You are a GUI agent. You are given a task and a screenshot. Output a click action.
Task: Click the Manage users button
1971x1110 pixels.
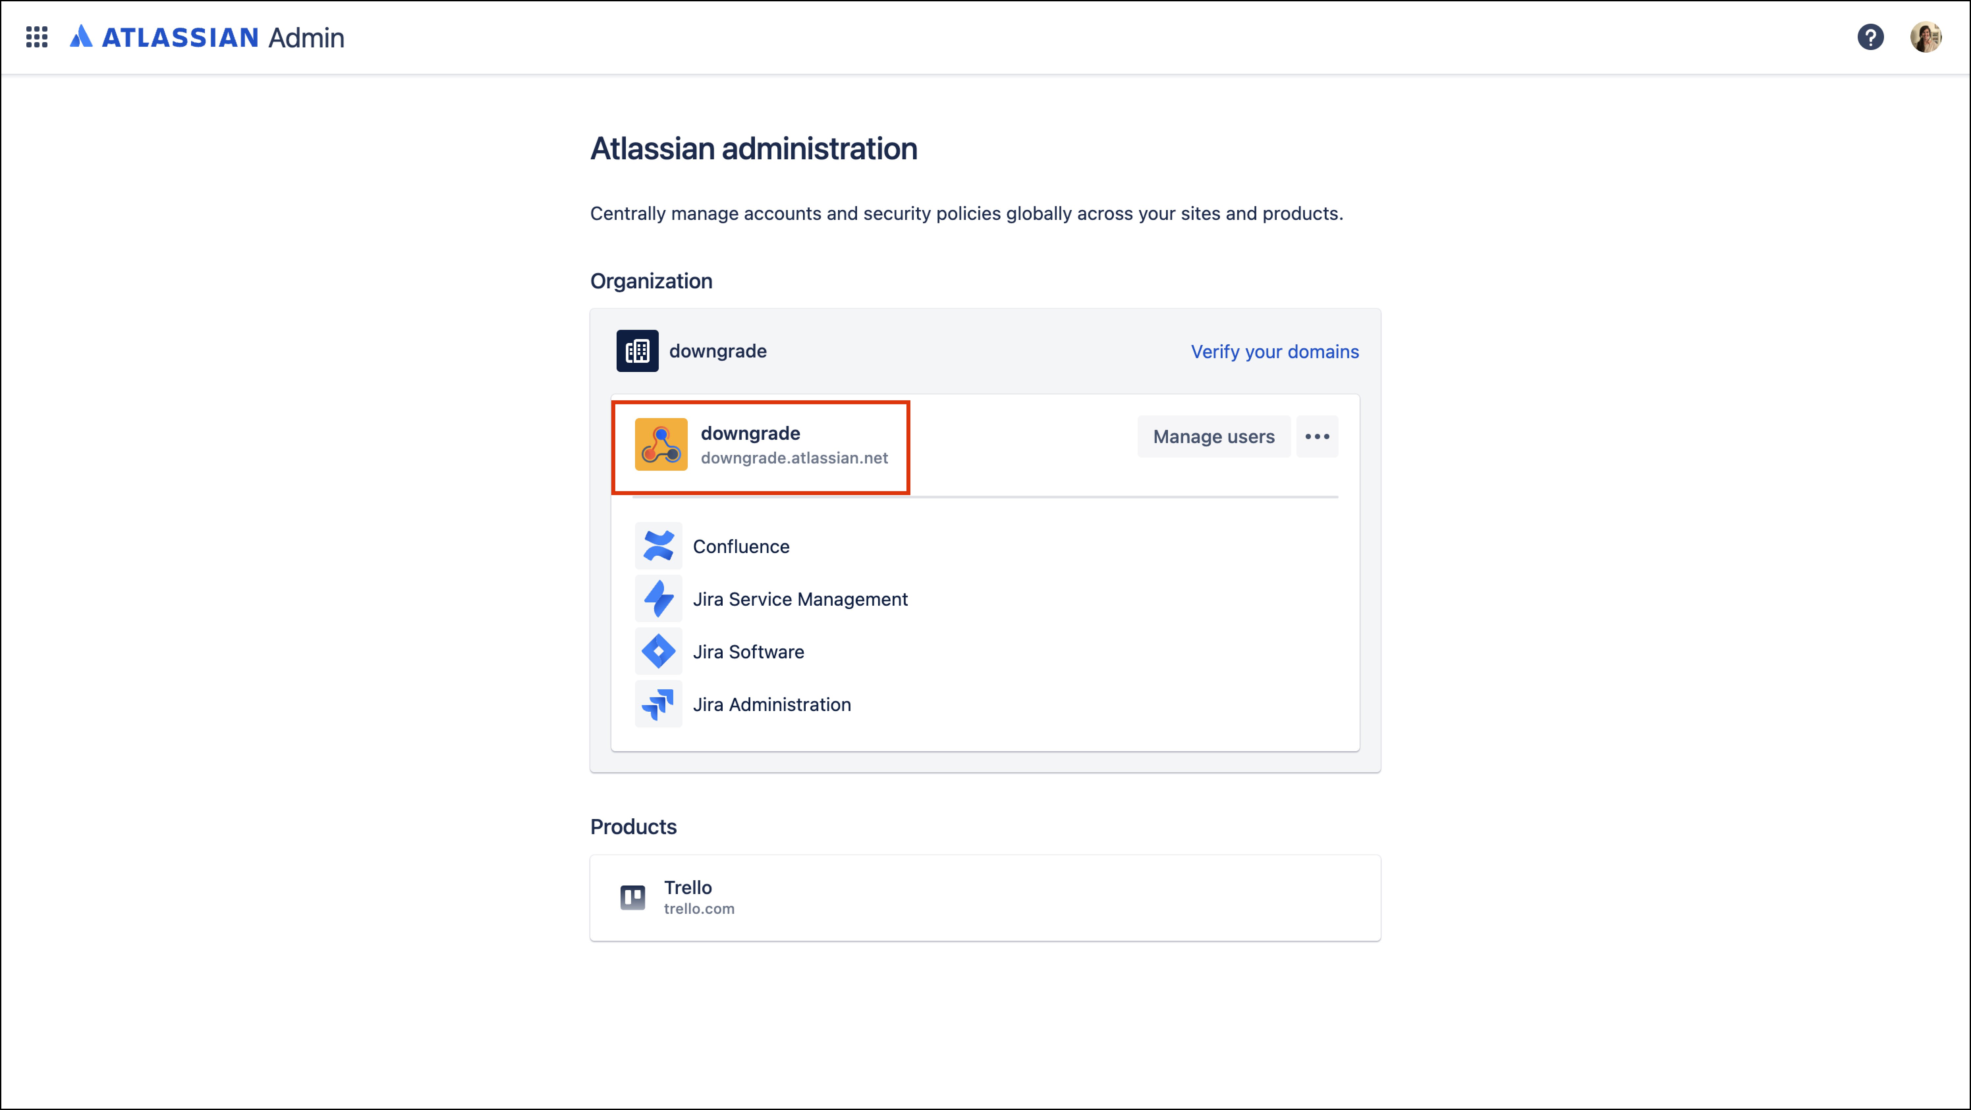(x=1213, y=436)
